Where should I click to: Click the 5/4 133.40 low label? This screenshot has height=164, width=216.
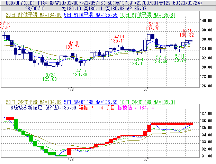click(160, 59)
